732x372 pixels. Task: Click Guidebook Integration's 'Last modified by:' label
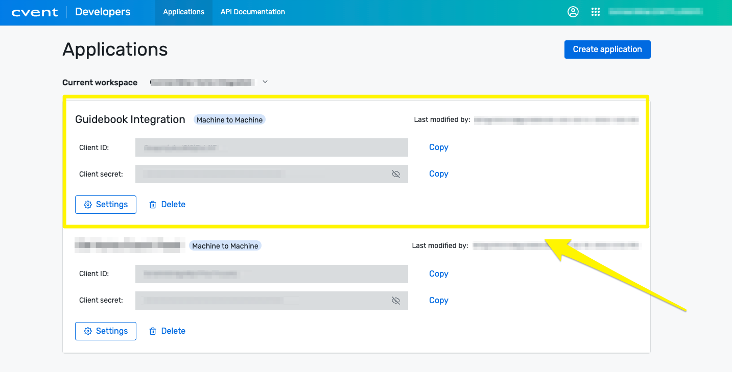coord(442,120)
